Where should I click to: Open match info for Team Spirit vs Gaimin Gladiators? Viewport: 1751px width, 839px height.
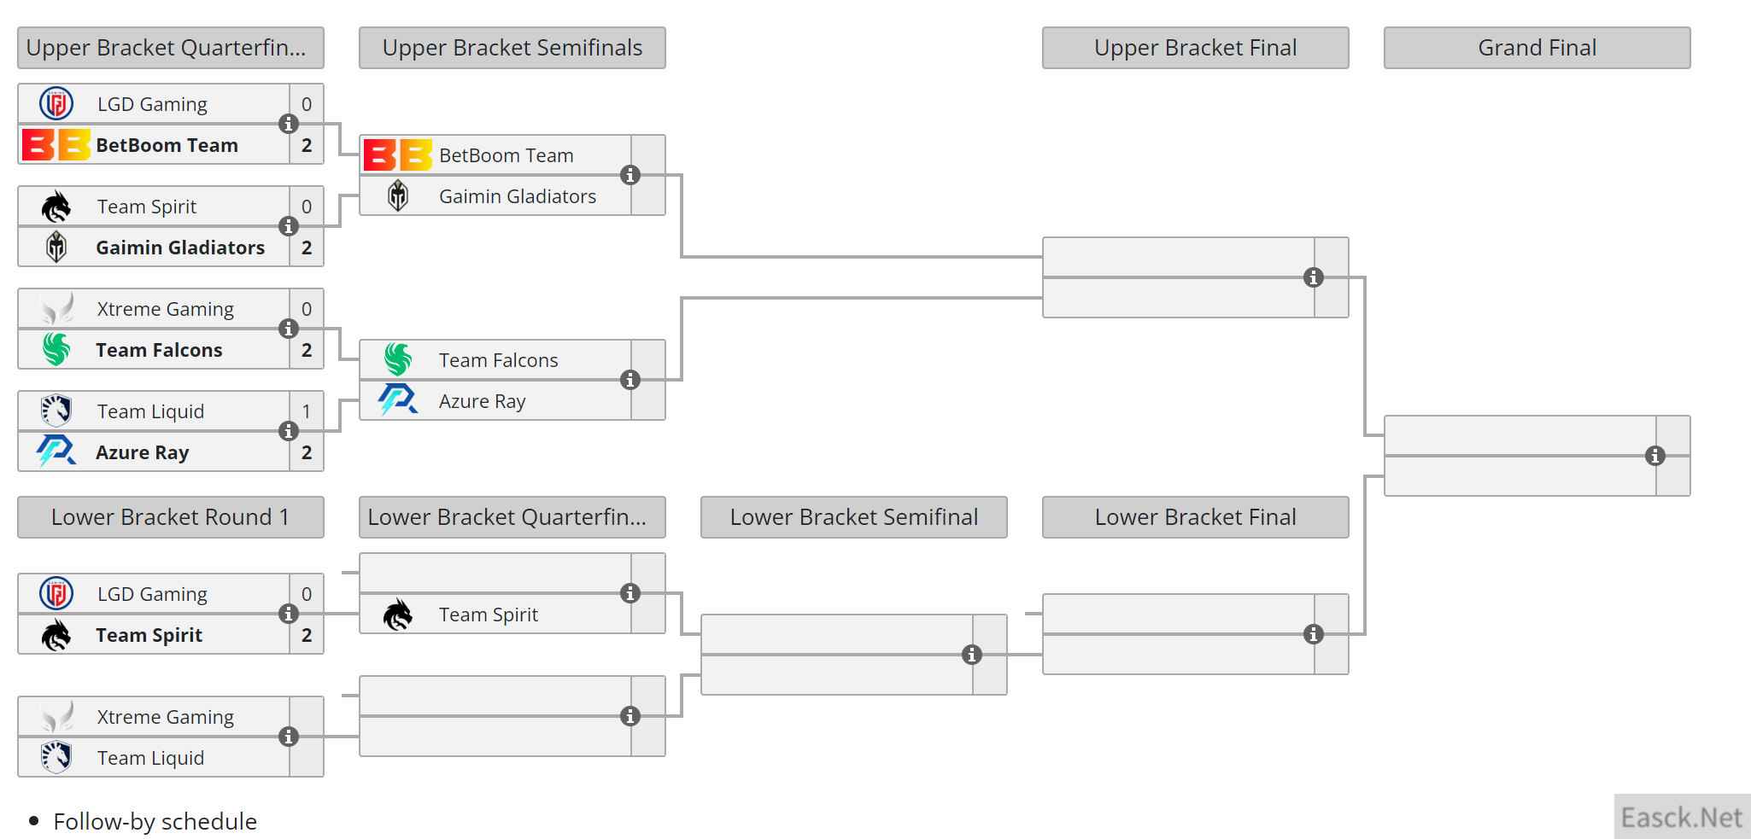coord(289,226)
